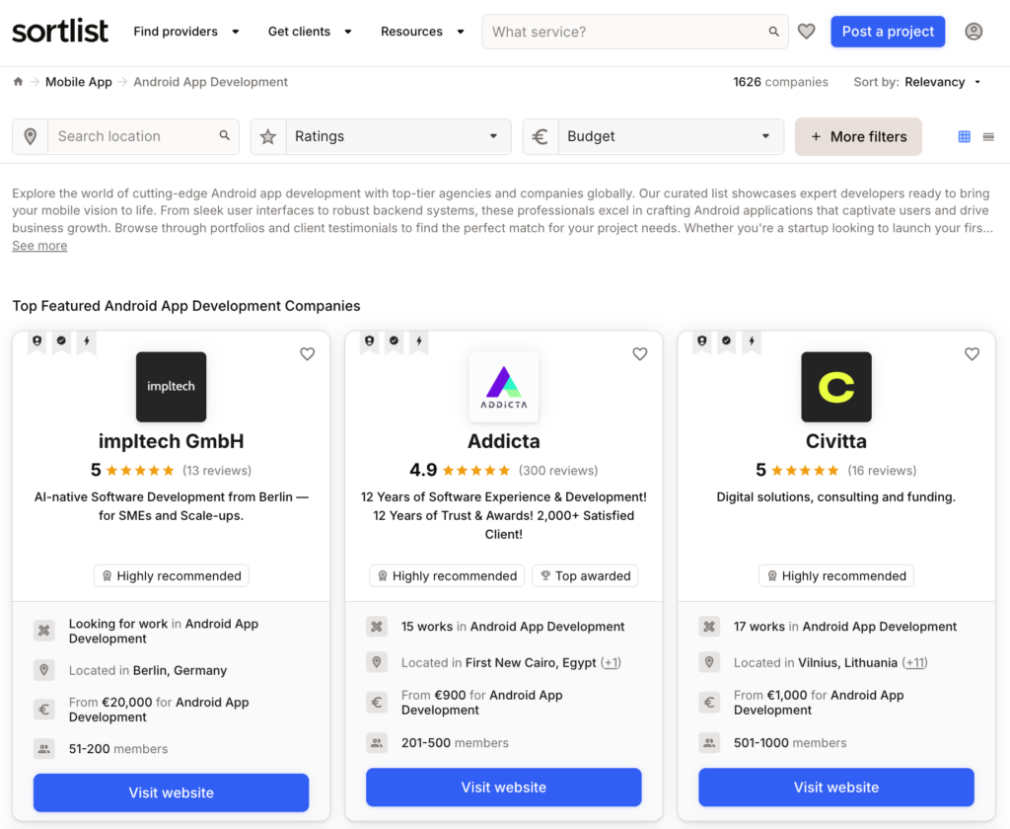Open the user account profile icon

tap(974, 31)
